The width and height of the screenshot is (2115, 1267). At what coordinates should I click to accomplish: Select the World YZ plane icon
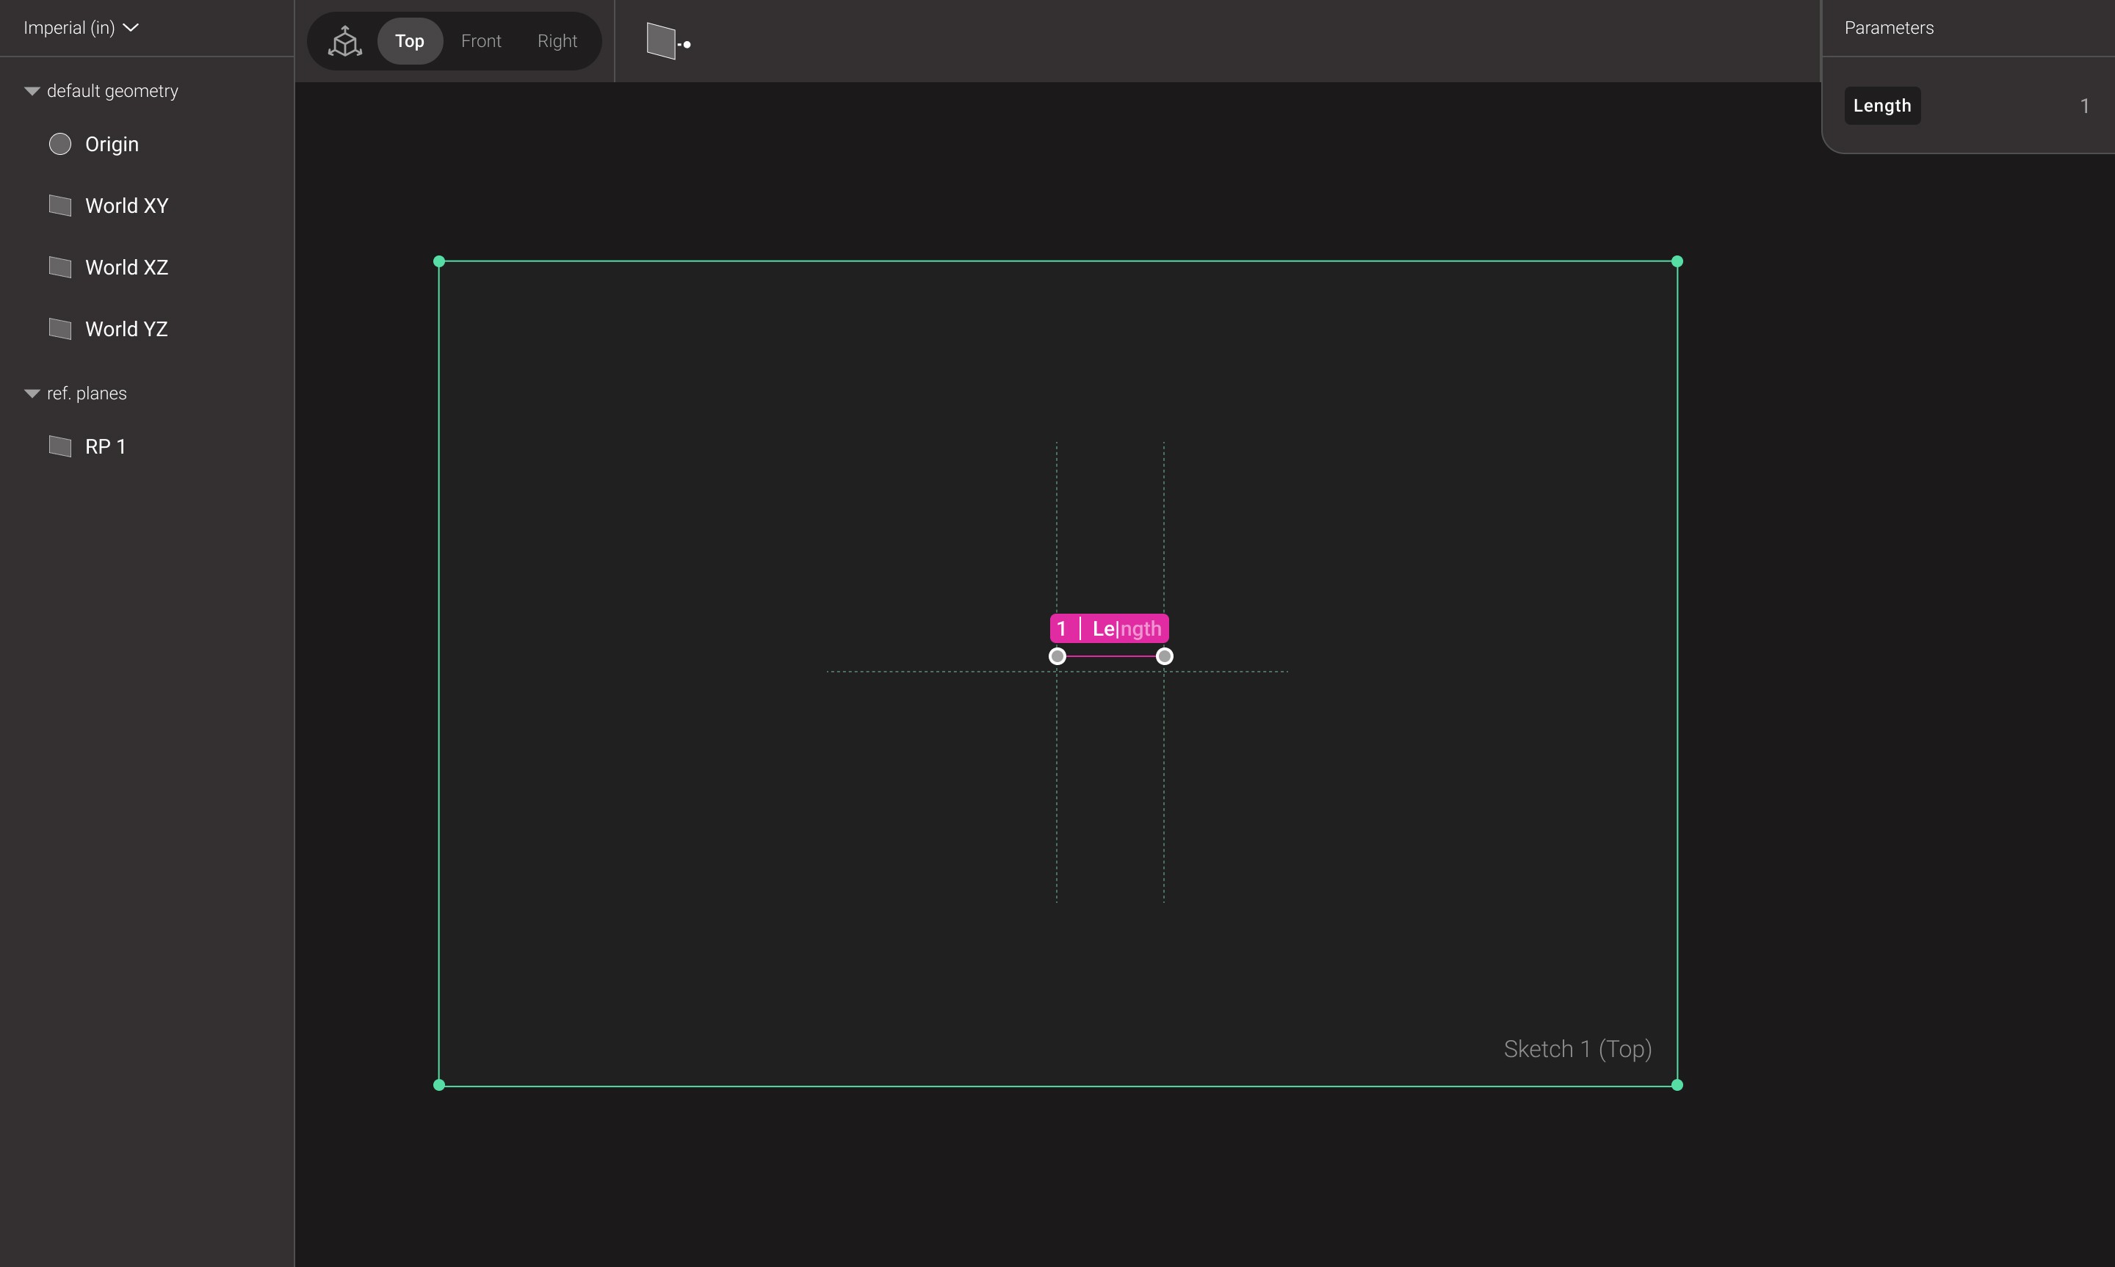[x=59, y=328]
